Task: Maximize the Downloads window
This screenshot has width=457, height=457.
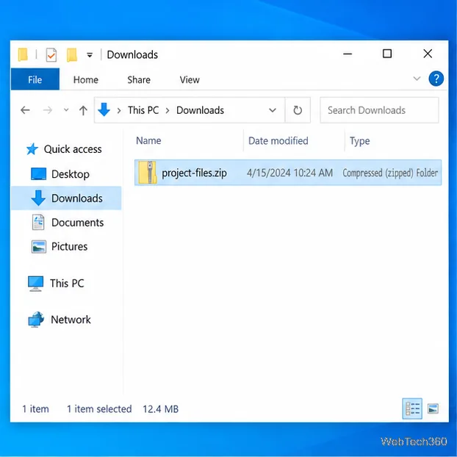Action: pos(387,54)
